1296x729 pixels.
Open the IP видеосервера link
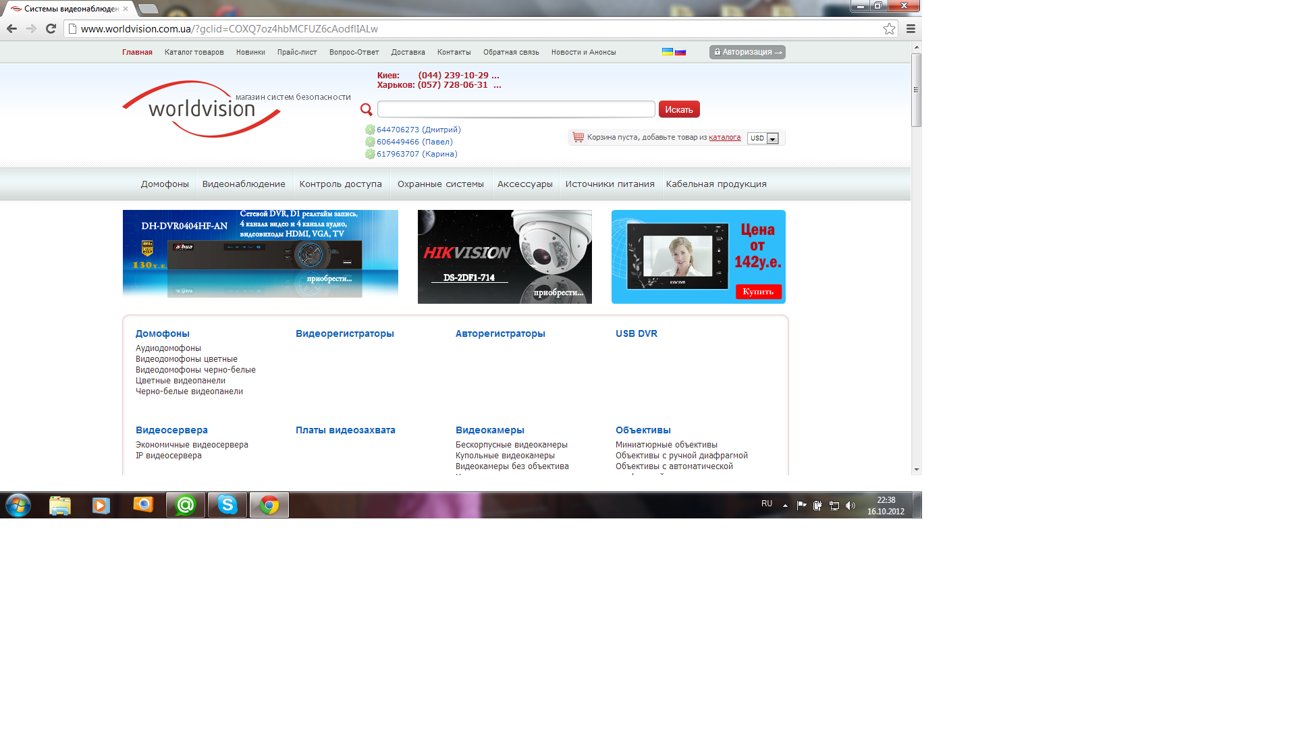point(169,456)
